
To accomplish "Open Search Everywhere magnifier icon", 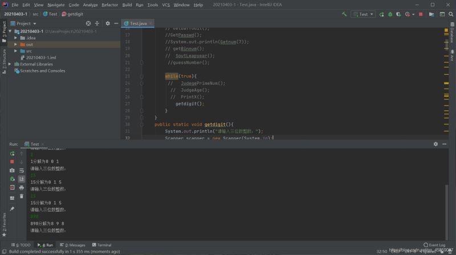I will [x=449, y=14].
